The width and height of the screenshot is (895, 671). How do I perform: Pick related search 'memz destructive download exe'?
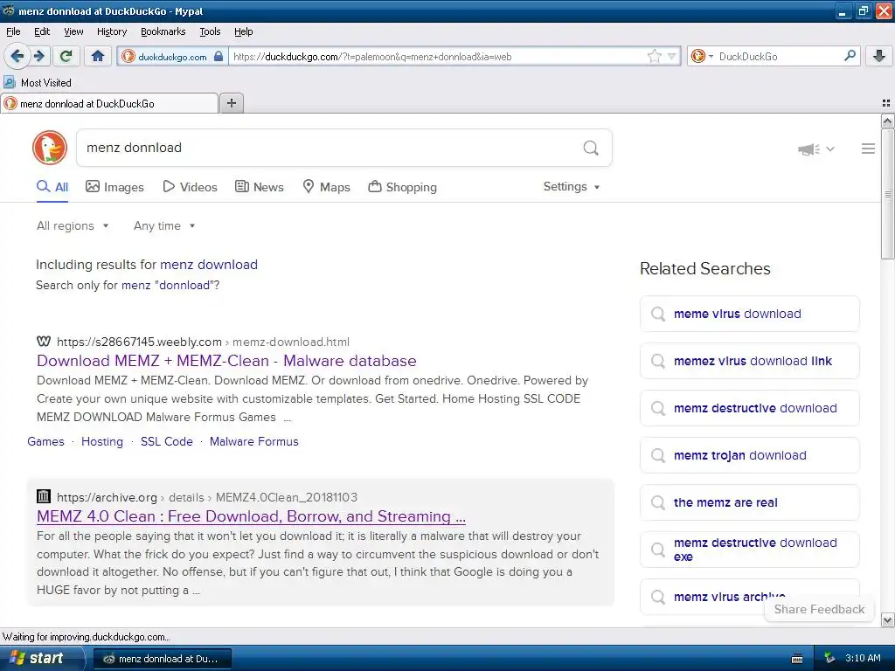coord(749,550)
